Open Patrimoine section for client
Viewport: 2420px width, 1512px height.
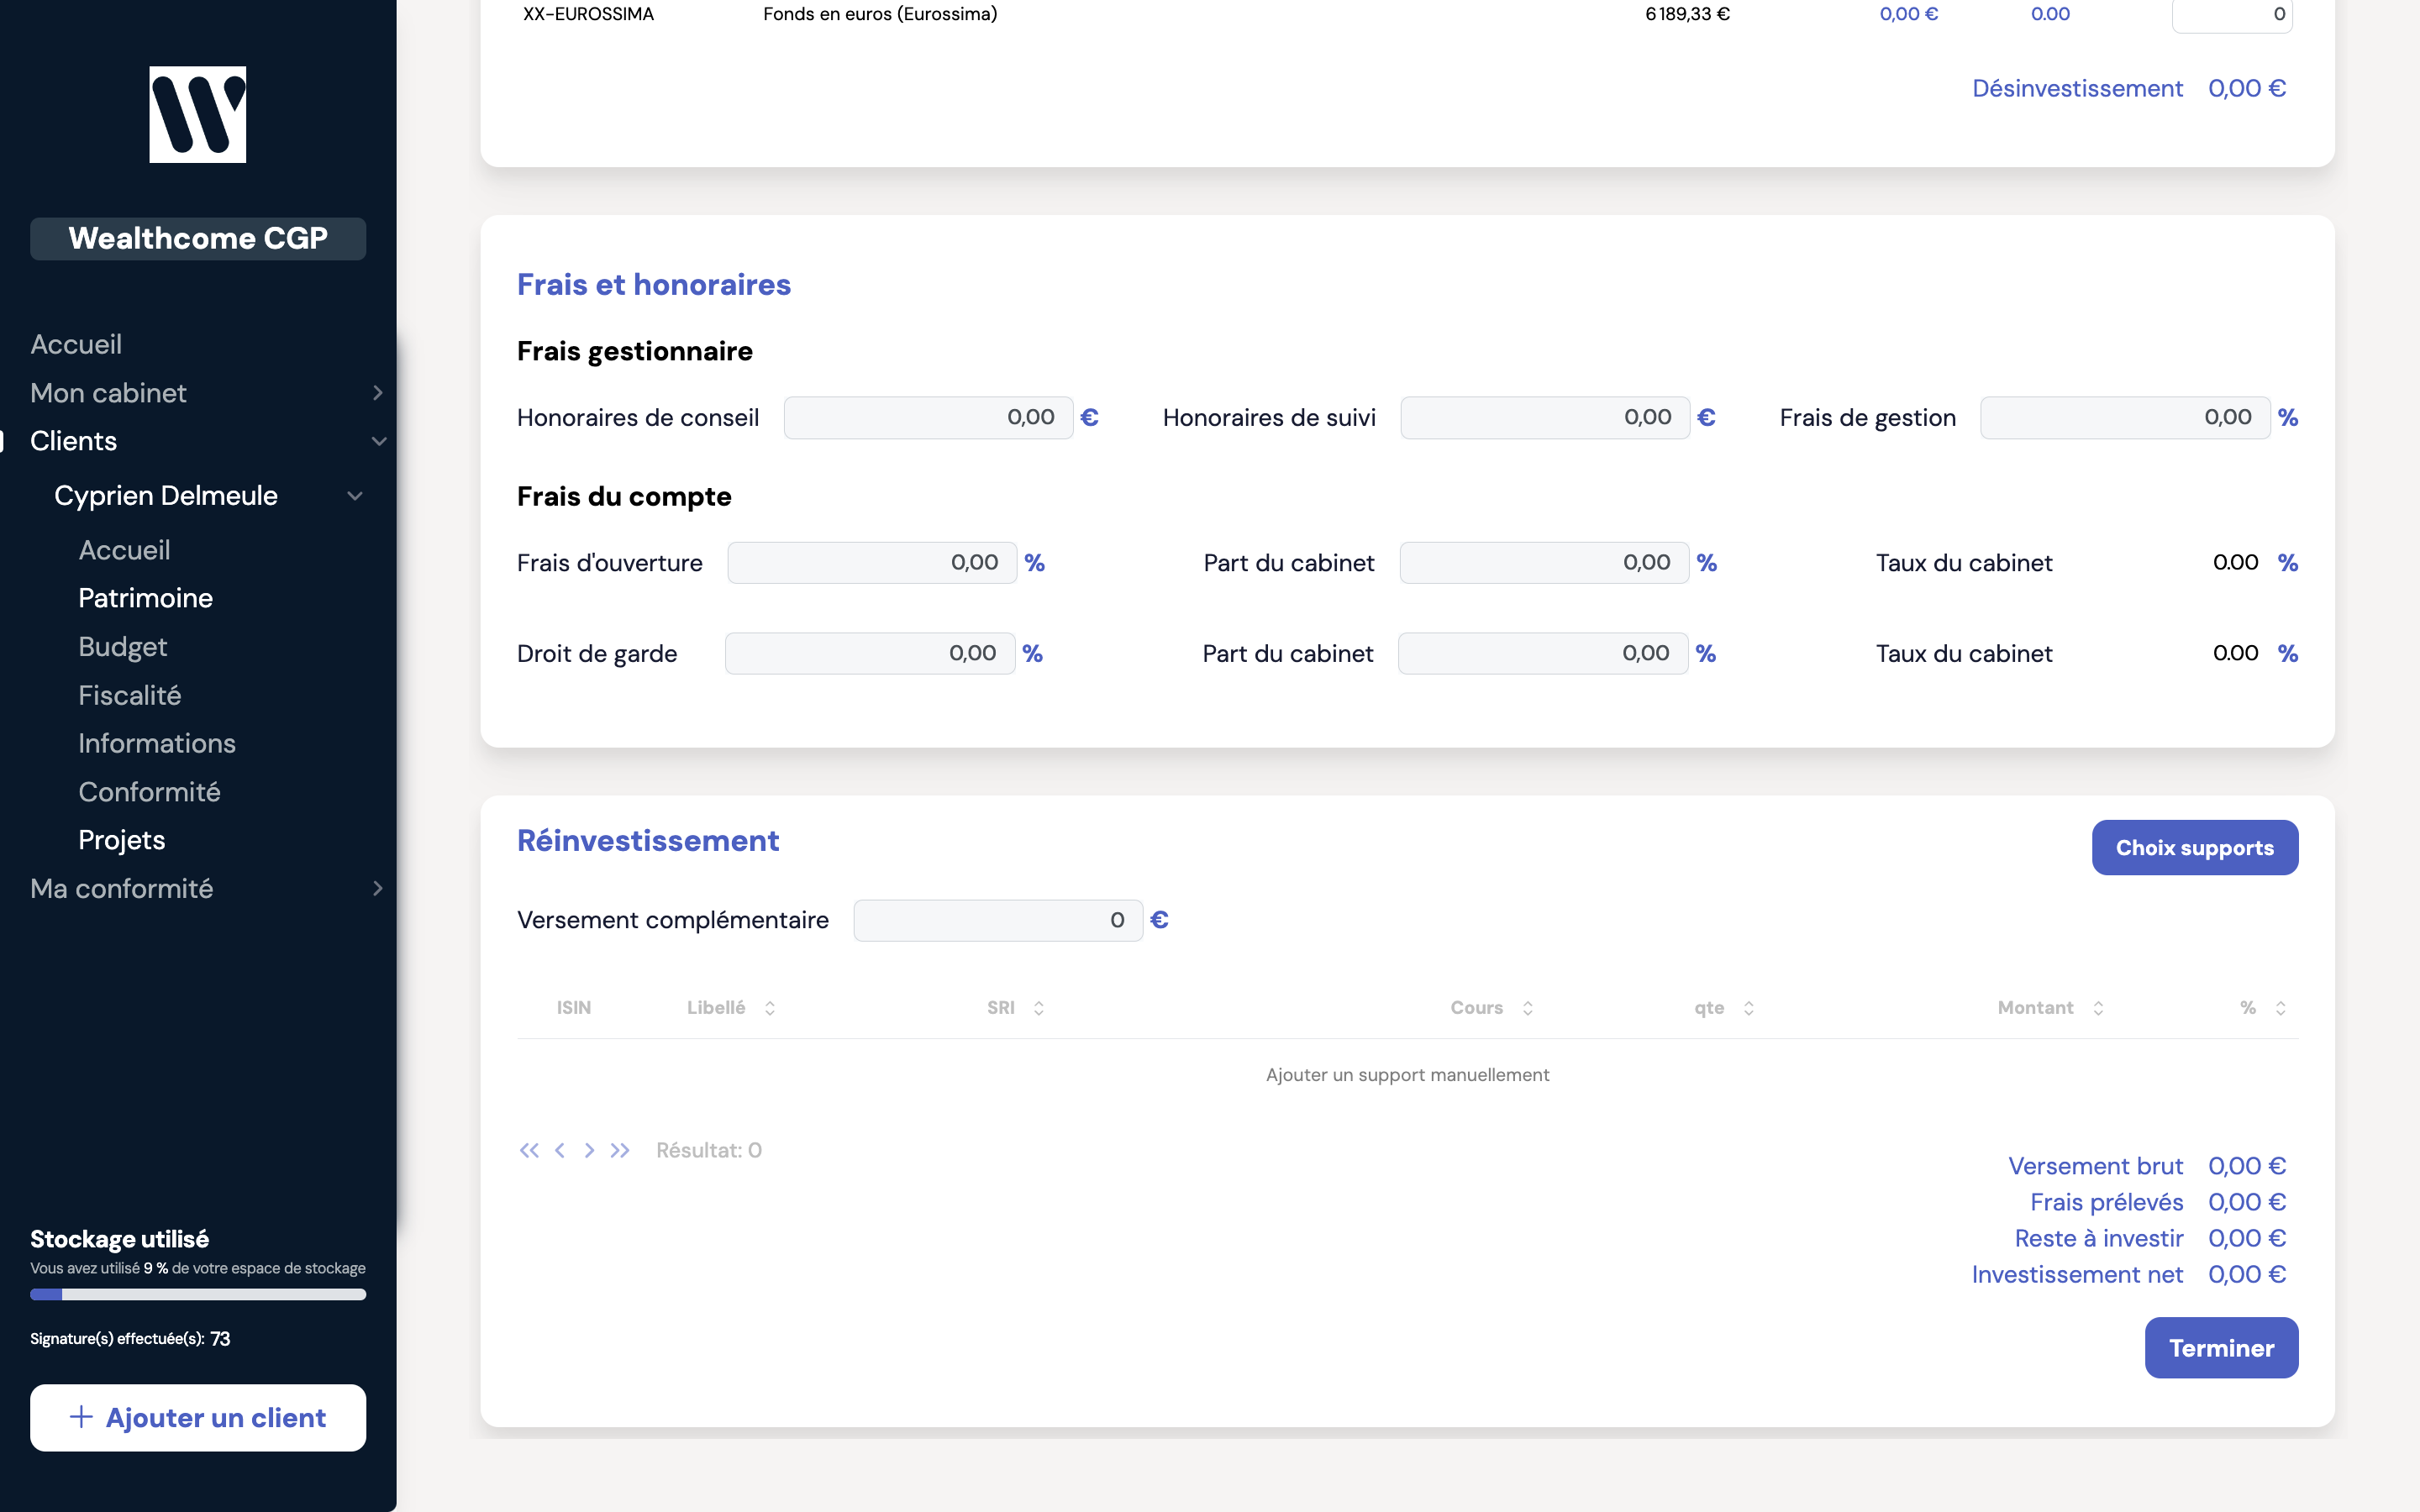click(x=146, y=598)
